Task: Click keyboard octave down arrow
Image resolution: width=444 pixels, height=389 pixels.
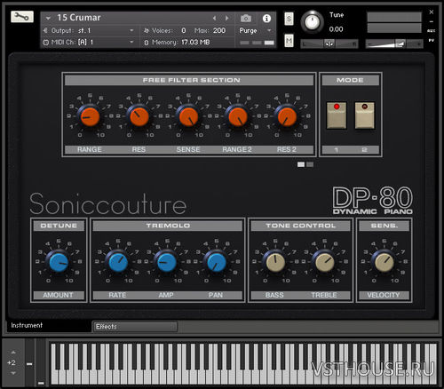Action: coord(13,373)
